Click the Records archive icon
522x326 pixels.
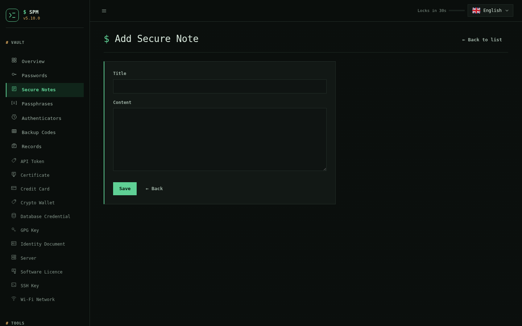pyautogui.click(x=14, y=146)
